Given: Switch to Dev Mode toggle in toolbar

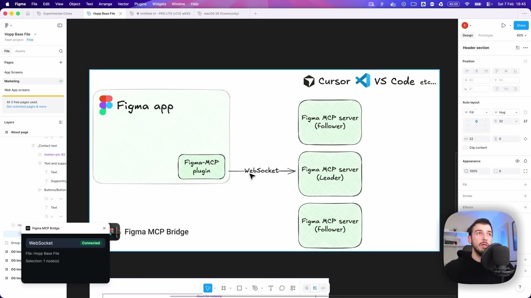Looking at the screenshot, I should (x=323, y=288).
